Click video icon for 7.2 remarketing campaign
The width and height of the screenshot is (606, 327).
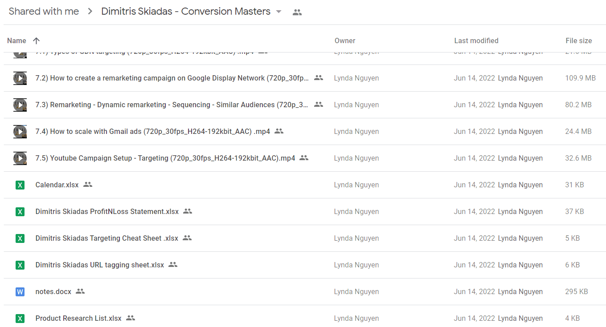point(20,78)
